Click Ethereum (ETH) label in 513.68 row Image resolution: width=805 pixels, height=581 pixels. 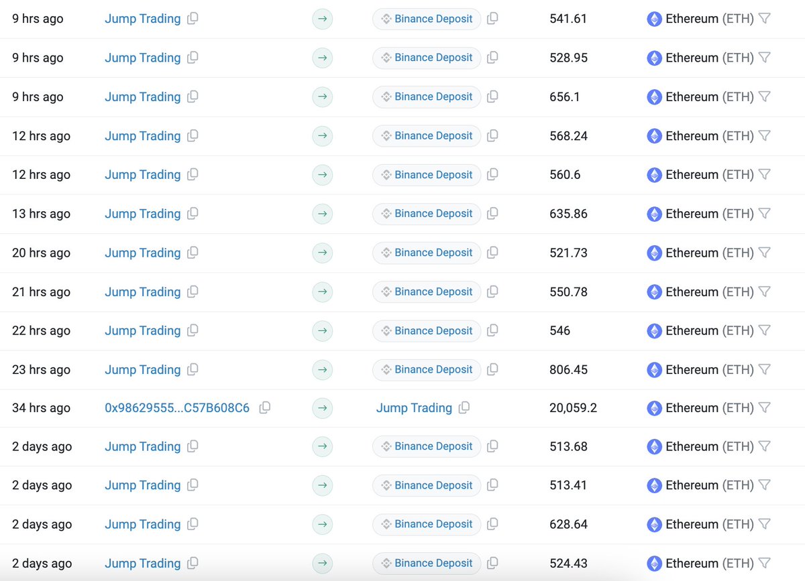[x=710, y=446]
